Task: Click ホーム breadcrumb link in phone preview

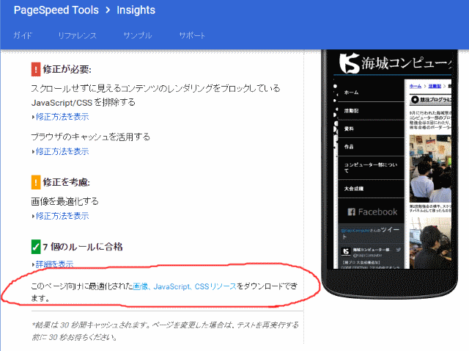Action: coord(416,87)
